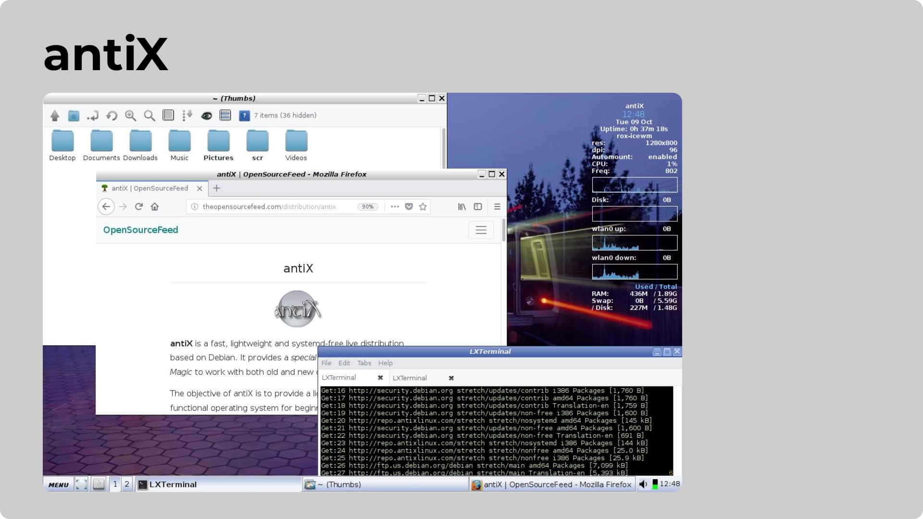
Task: Click the window list icon on taskbar
Action: click(x=99, y=484)
